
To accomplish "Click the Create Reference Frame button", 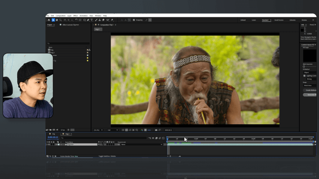I will point(310,90).
